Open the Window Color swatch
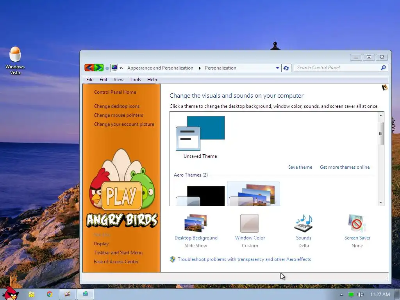The height and width of the screenshot is (300, 400). pyautogui.click(x=250, y=223)
